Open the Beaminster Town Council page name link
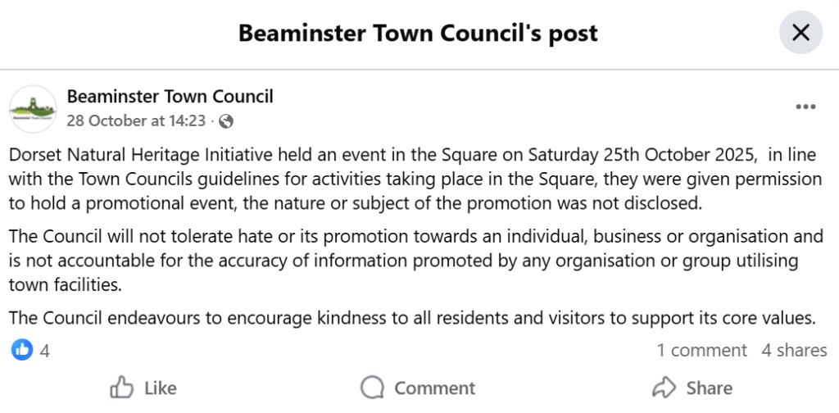Viewport: 839px width, 413px height. 170,97
